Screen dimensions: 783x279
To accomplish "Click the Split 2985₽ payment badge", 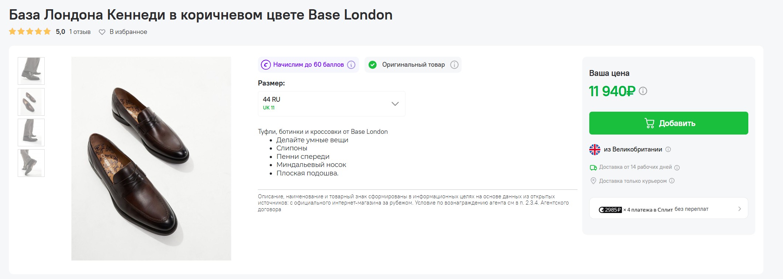I will 610,210.
